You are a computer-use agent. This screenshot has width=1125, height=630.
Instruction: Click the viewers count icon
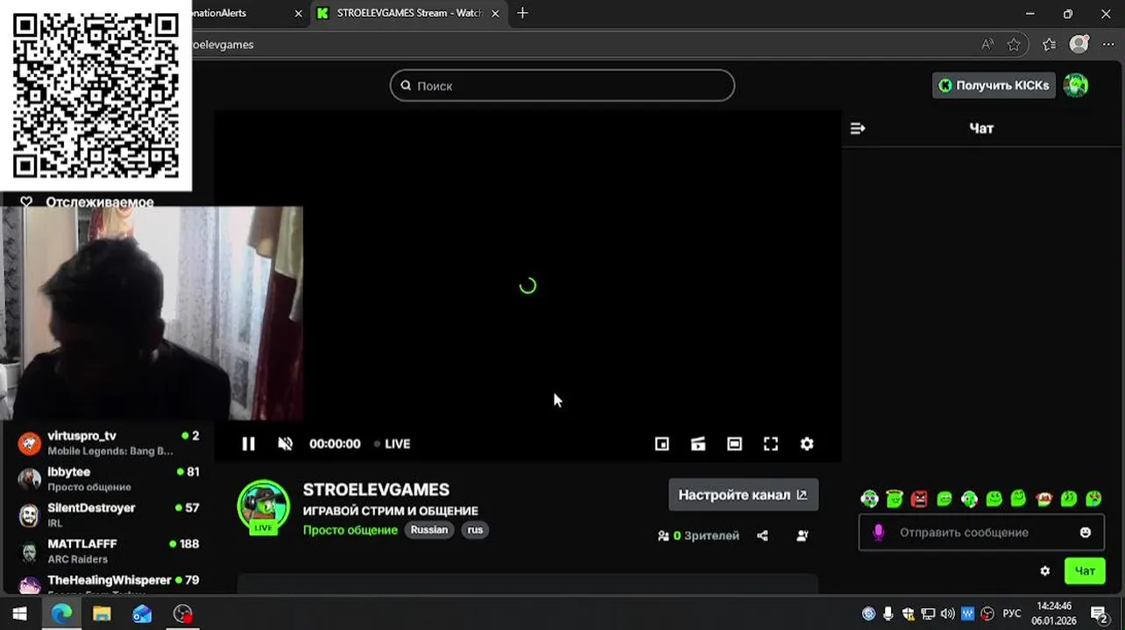pos(663,535)
